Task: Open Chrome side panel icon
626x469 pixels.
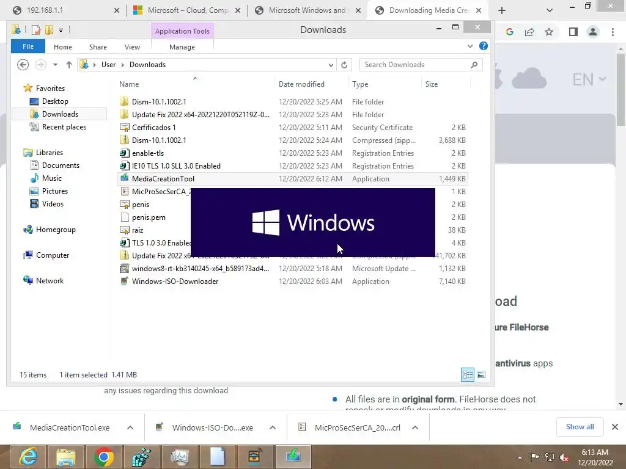Action: (x=573, y=32)
